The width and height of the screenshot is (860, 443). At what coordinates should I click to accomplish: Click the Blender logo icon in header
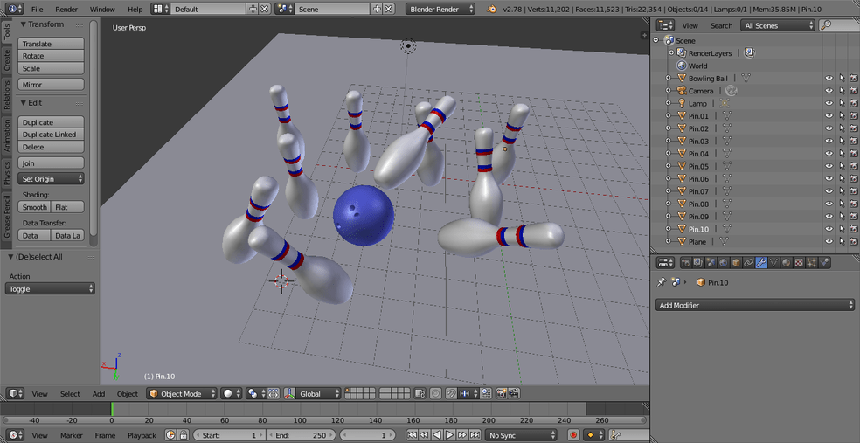tap(491, 9)
